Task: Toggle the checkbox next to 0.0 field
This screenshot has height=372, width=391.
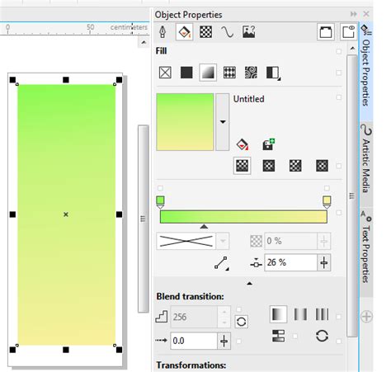Action: pyautogui.click(x=238, y=341)
